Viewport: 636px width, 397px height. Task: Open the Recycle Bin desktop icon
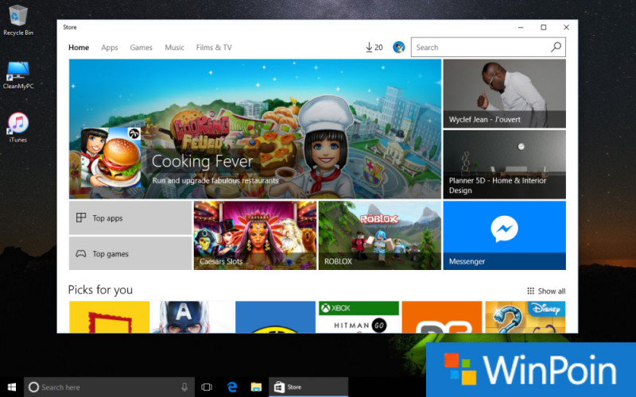pyautogui.click(x=17, y=20)
